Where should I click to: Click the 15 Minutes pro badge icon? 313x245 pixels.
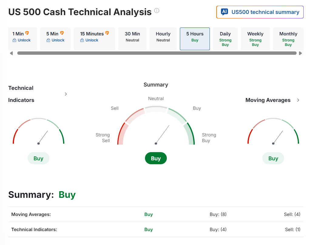107,33
